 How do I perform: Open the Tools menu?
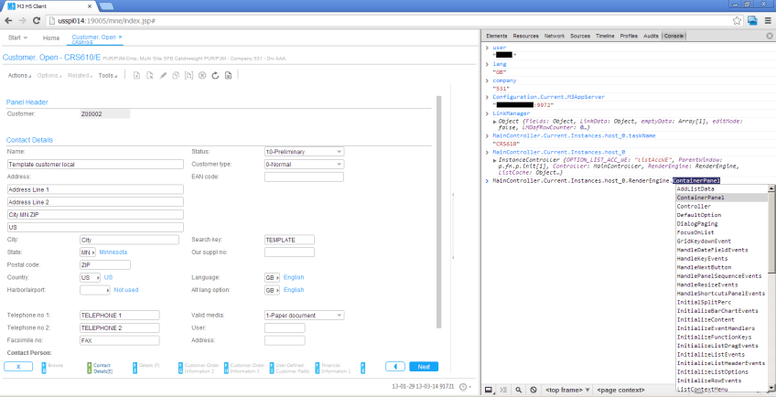[x=107, y=76]
